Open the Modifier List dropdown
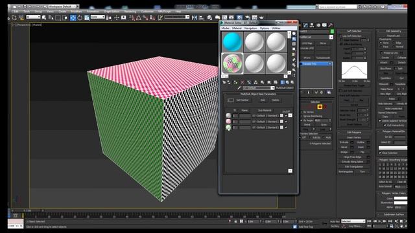 click(x=331, y=38)
